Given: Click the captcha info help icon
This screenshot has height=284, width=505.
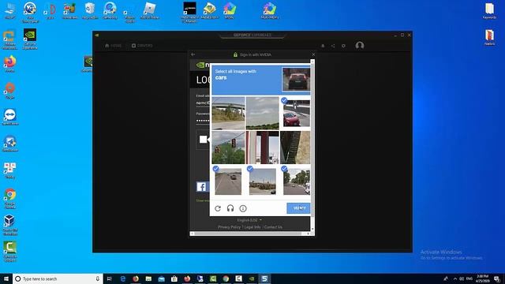Looking at the screenshot, I should [x=243, y=208].
